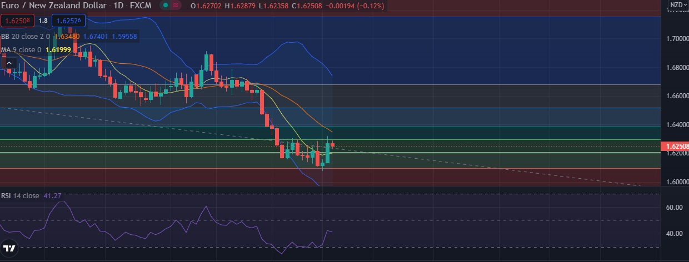Select the BB 20 close 2 0 indicator
689x262 pixels.
pyautogui.click(x=26, y=36)
